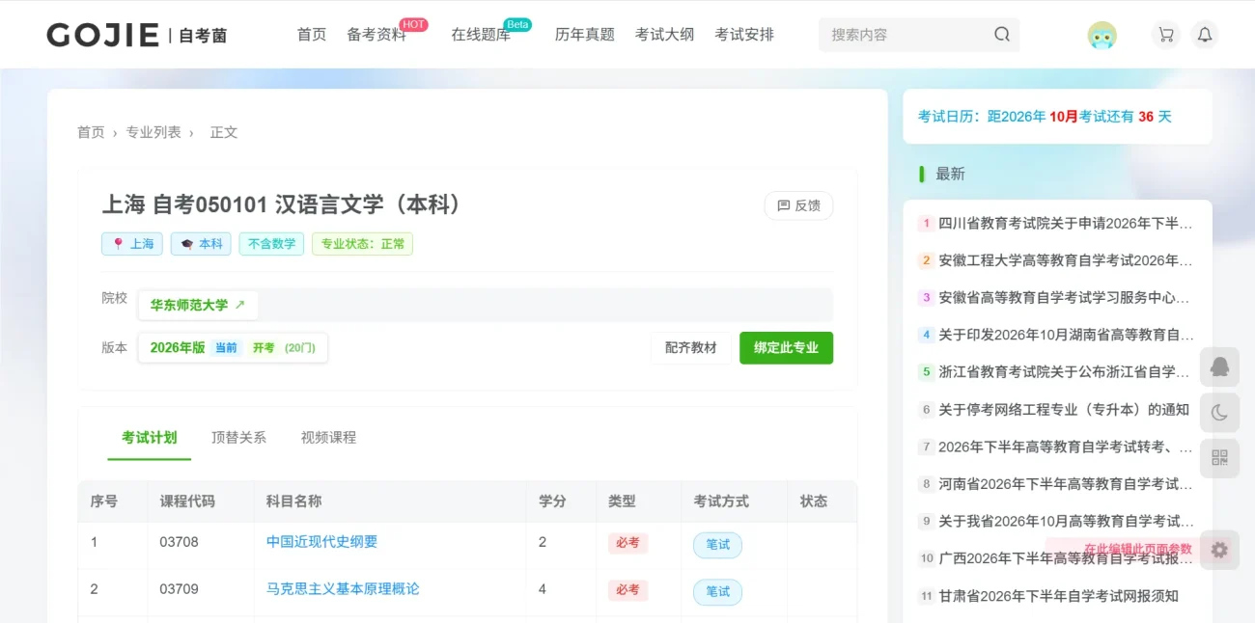The height and width of the screenshot is (623, 1255).
Task: Expand the 2026年版 version selector
Action: point(233,348)
